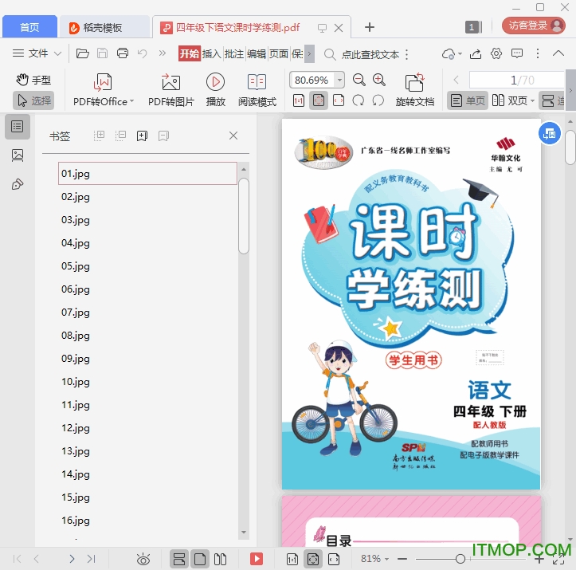This screenshot has height=570, width=576.
Task: Switch to 稻壳模板 tab
Action: pos(105,28)
